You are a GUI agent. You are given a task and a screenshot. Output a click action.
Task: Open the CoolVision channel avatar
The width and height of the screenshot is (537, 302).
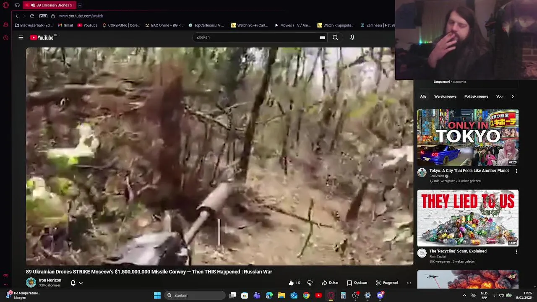[422, 172]
